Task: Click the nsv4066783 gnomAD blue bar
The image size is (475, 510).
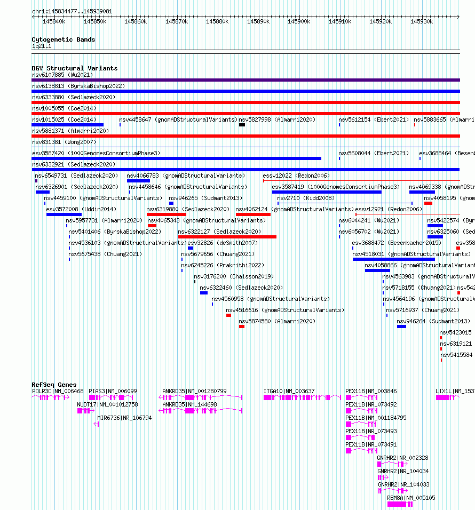Action: [x=139, y=181]
